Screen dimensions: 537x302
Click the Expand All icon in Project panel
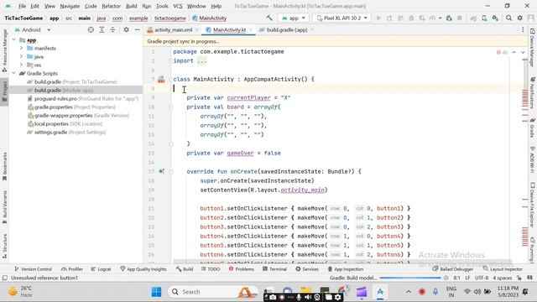[x=102, y=30]
